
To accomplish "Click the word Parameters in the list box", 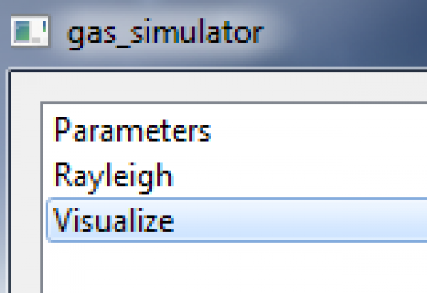I will click(x=132, y=132).
